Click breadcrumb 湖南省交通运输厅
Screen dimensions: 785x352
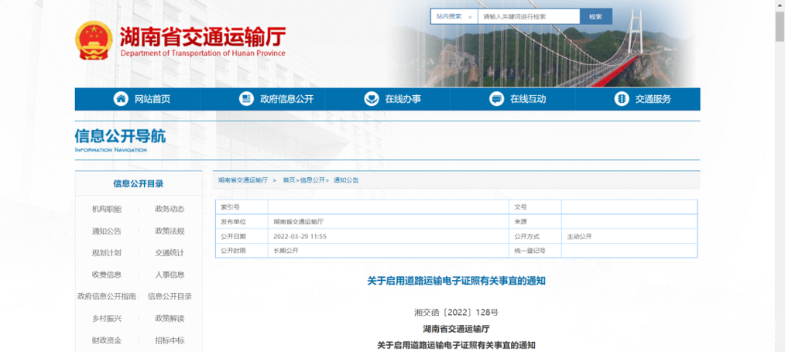click(x=243, y=180)
